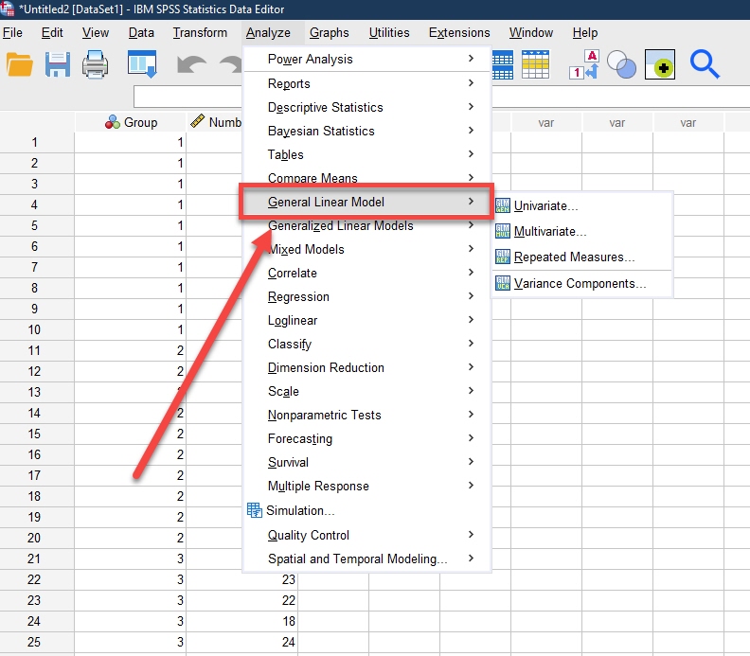
Task: Open the Utilities menu
Action: [389, 32]
